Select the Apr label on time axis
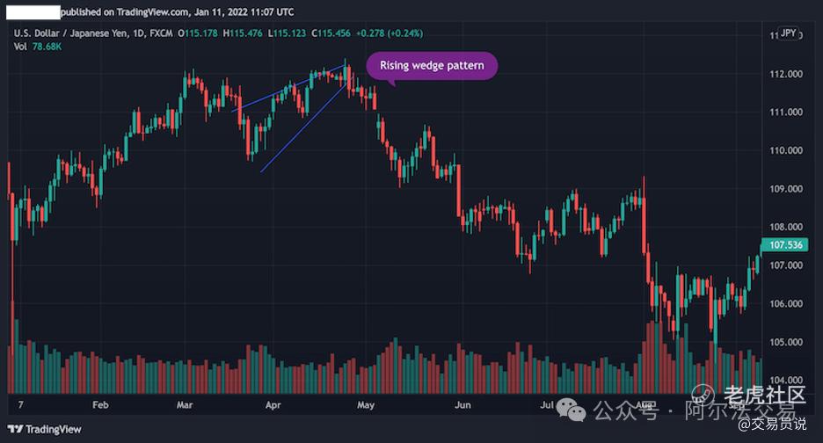Screen dimensions: 823x443 tap(273, 404)
